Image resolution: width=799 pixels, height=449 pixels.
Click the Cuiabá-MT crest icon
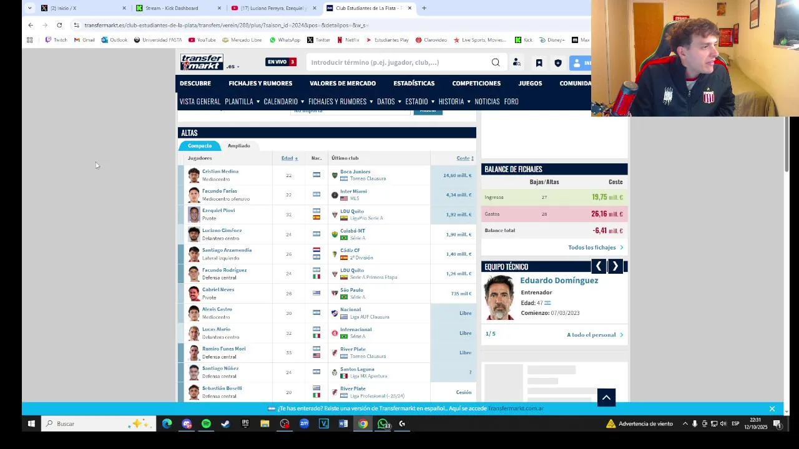(x=335, y=234)
